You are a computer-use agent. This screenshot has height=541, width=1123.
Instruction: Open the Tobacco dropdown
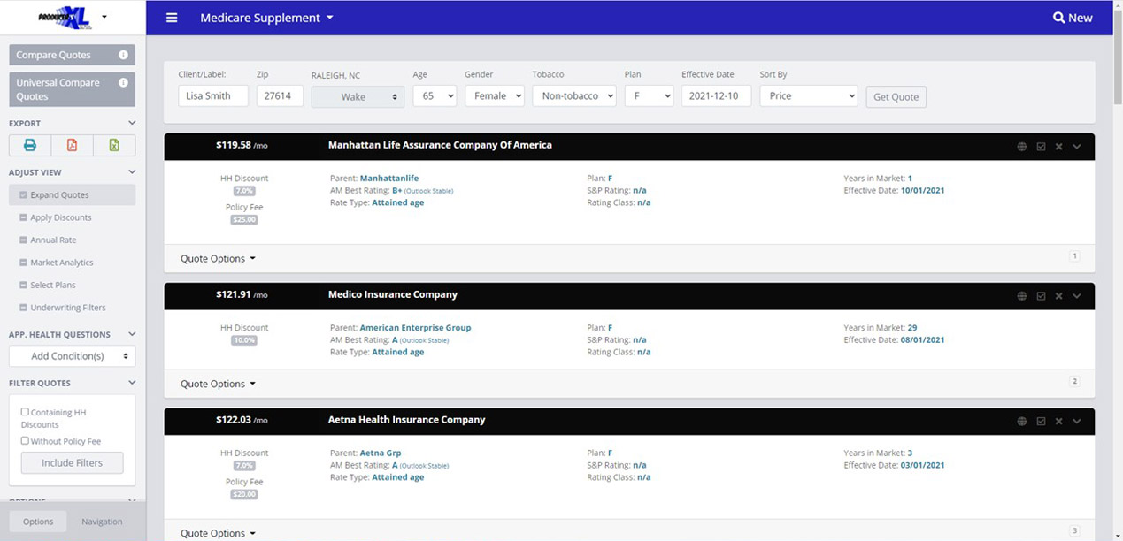click(573, 95)
